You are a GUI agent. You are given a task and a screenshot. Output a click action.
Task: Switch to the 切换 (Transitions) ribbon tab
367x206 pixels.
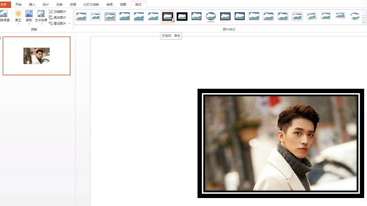(x=59, y=5)
